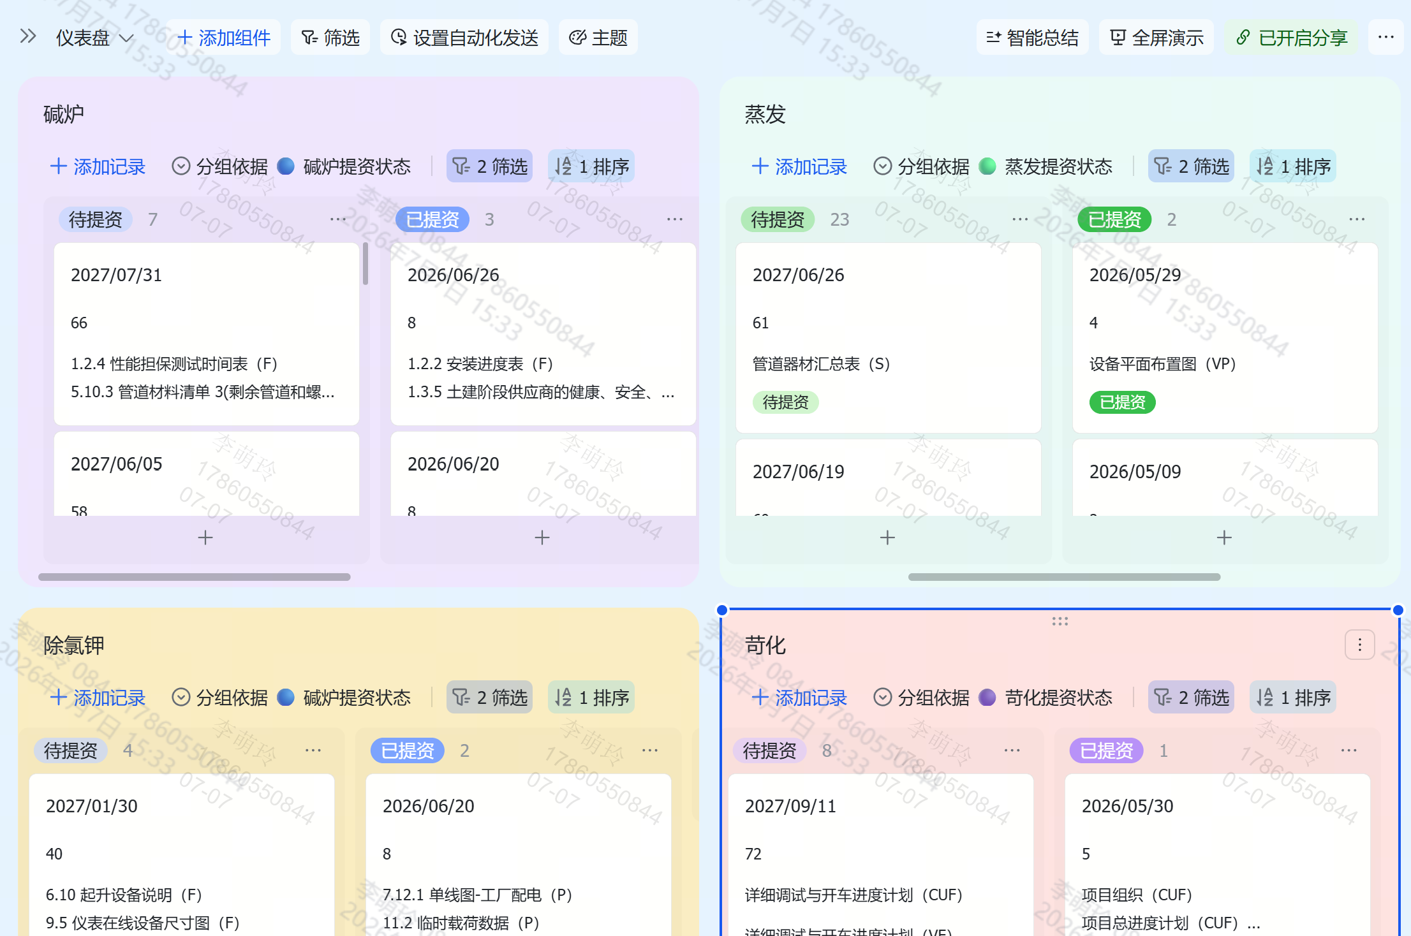Click 1 排序 in 苛化 panel

(x=1293, y=698)
